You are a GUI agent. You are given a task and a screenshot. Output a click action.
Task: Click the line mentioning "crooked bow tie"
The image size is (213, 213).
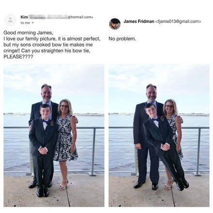[x=48, y=45]
